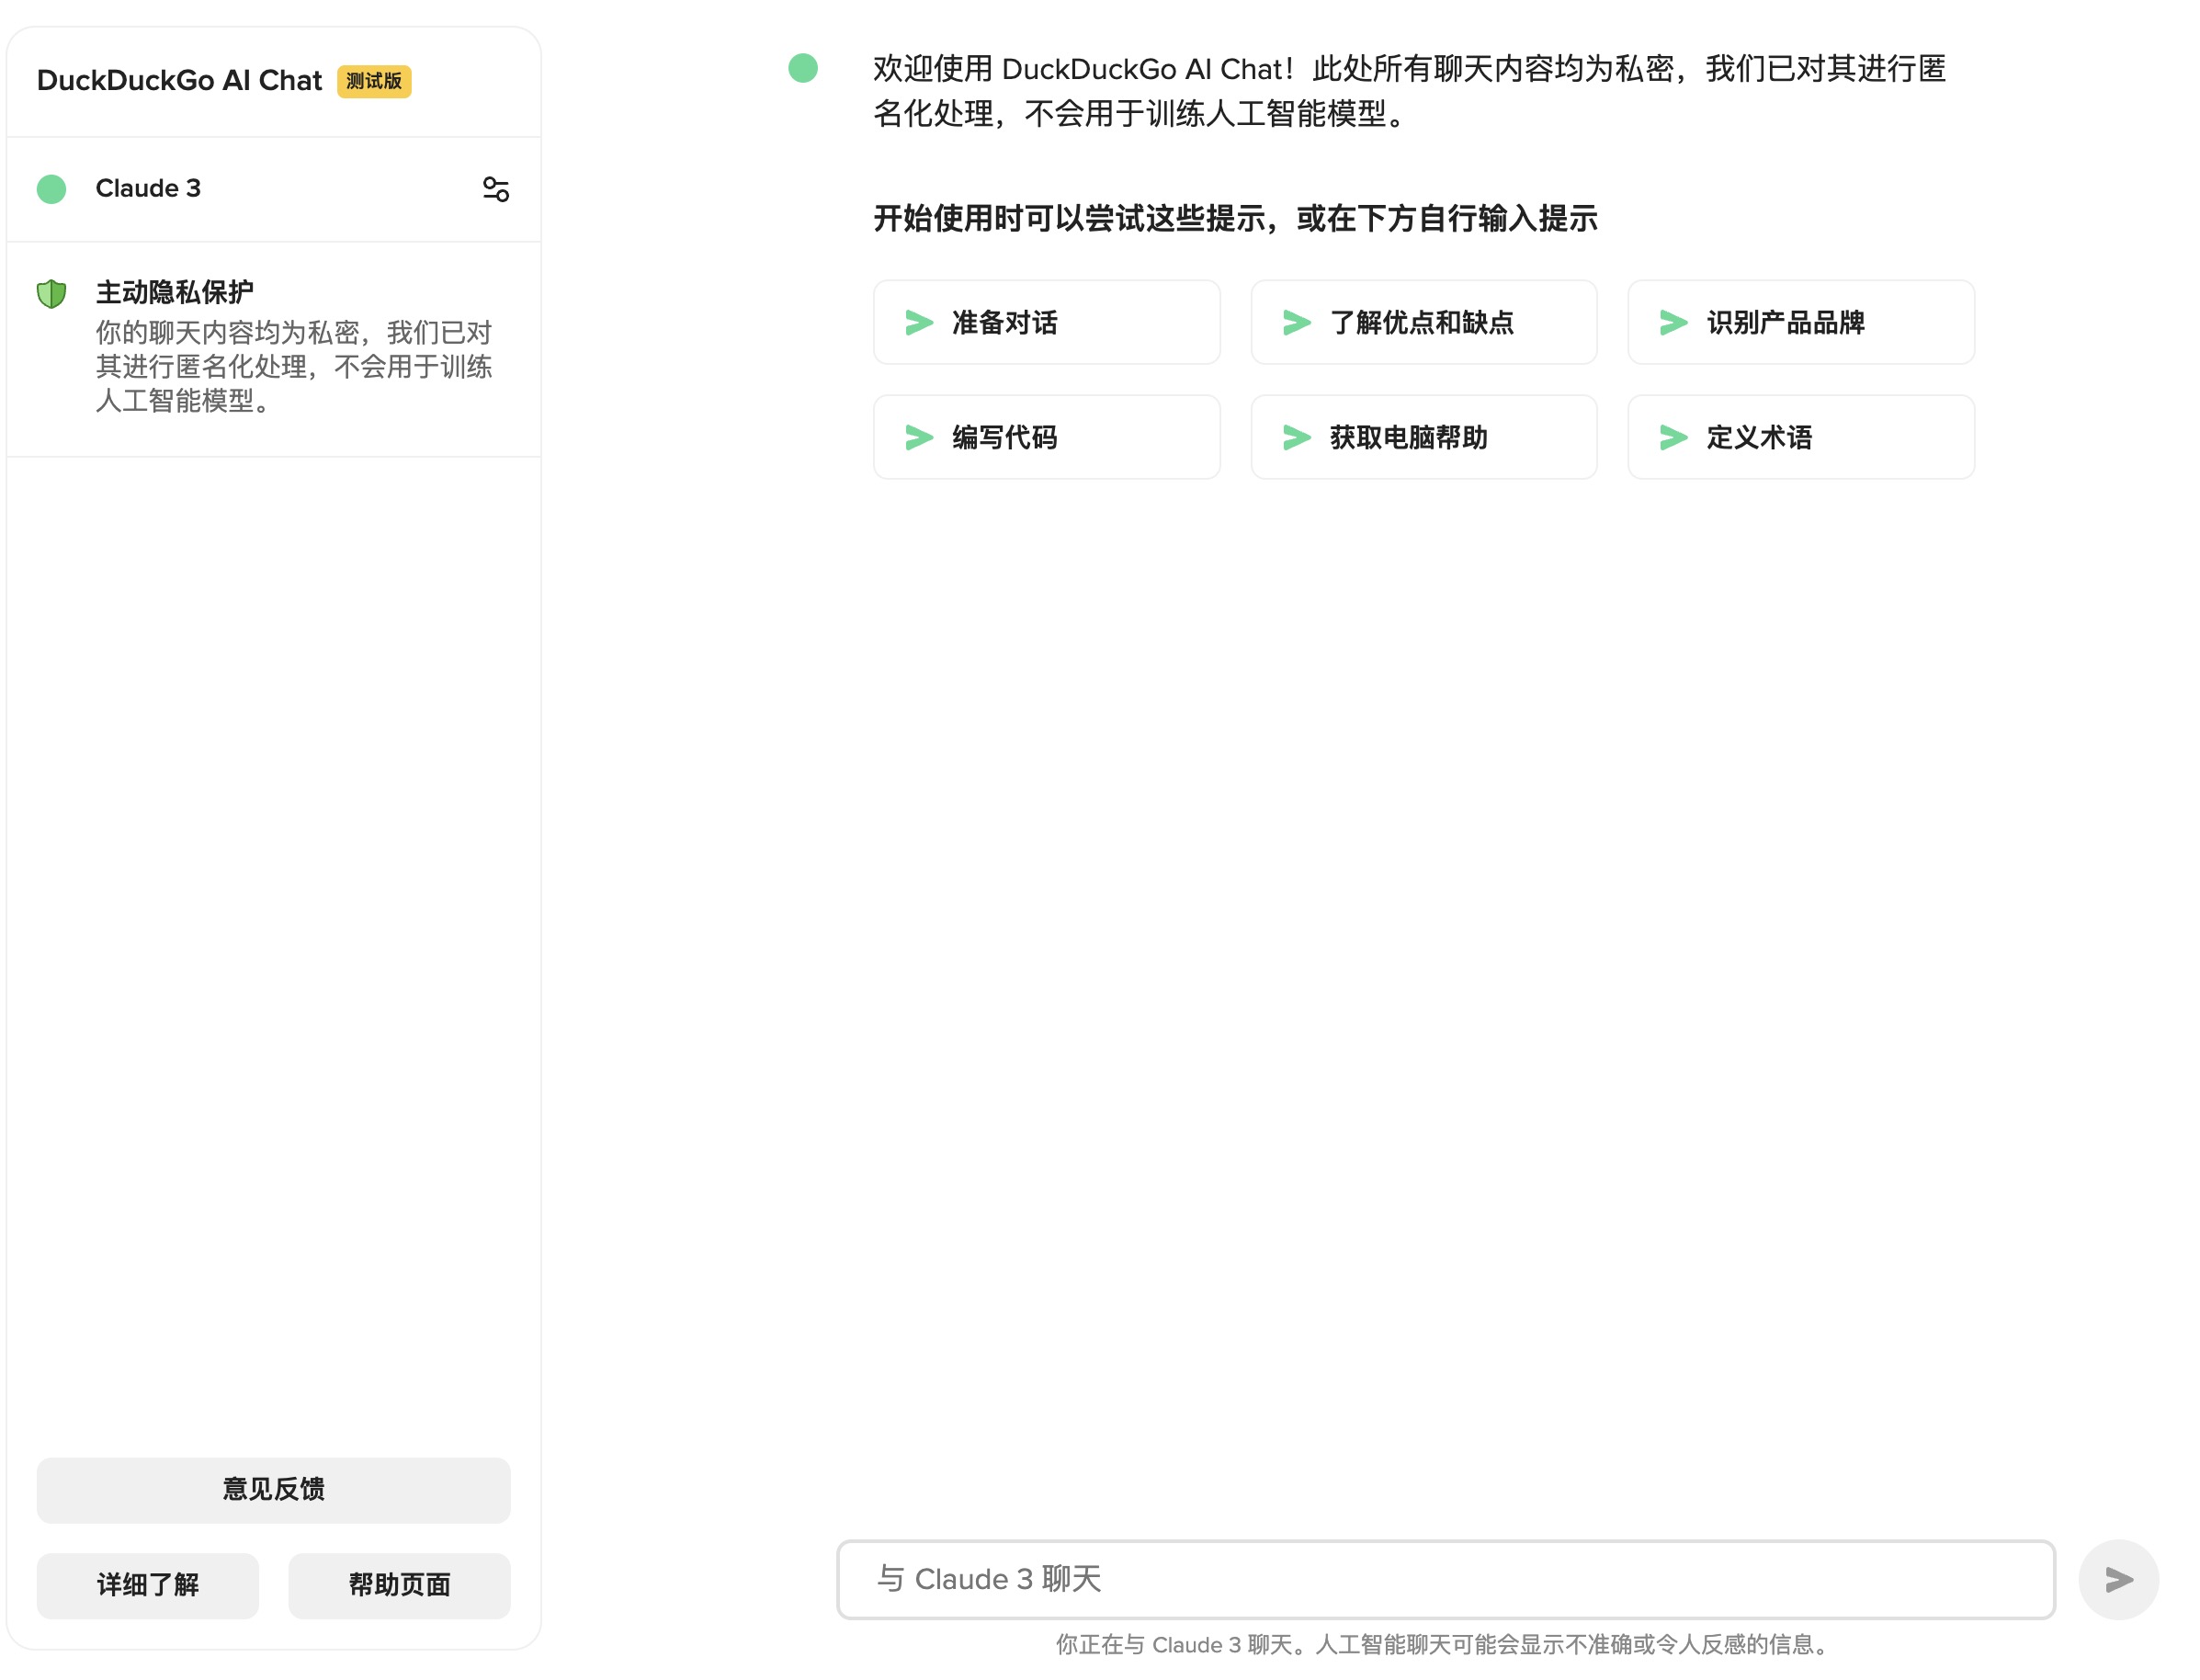2200x1680 pixels.
Task: Click the 测试版 beta badge
Action: [374, 81]
